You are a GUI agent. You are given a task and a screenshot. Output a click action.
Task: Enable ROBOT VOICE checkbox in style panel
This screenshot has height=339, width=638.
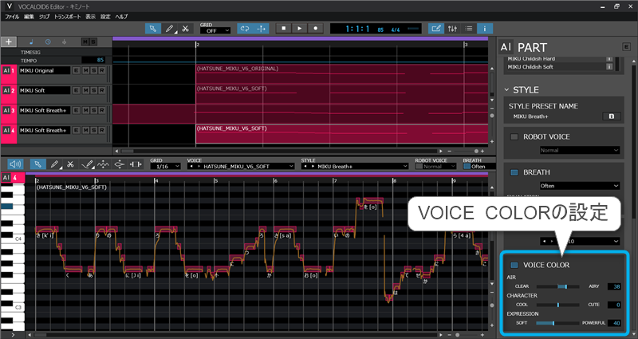pos(514,136)
